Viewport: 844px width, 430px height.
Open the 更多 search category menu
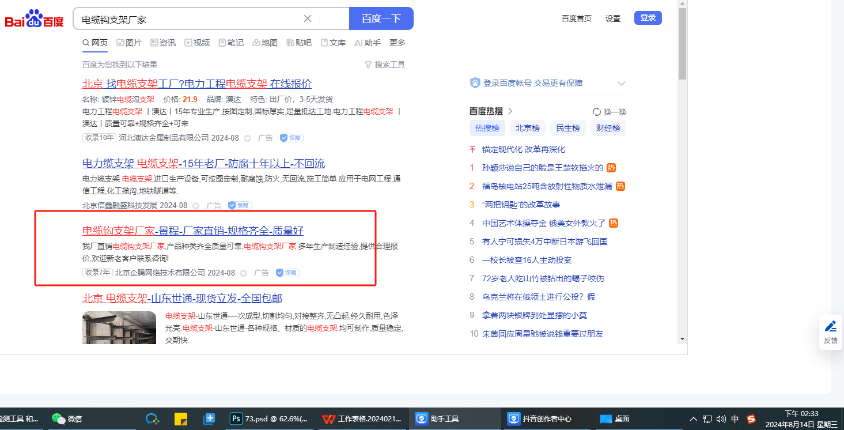(x=398, y=43)
